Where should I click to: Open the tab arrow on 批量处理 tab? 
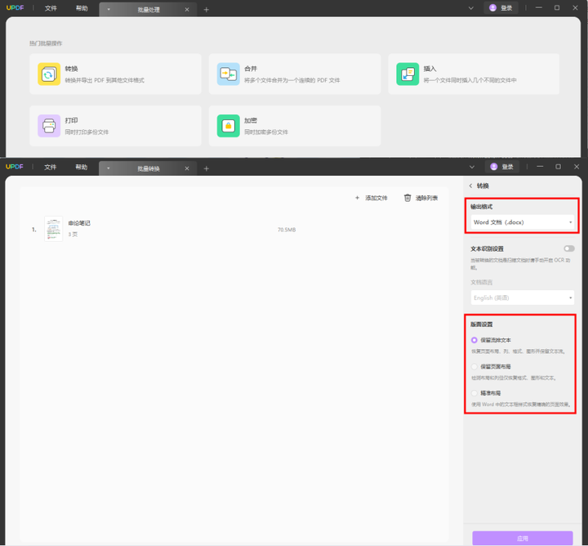click(x=109, y=9)
